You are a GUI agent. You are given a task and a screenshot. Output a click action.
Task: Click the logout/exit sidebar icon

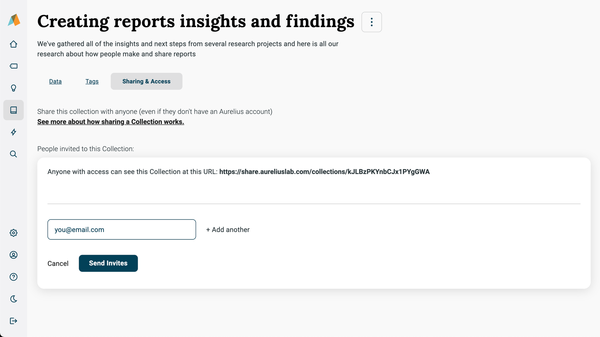pyautogui.click(x=14, y=321)
